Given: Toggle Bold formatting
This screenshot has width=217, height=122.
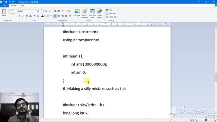Looking at the screenshot, I should pyautogui.click(x=19, y=16).
